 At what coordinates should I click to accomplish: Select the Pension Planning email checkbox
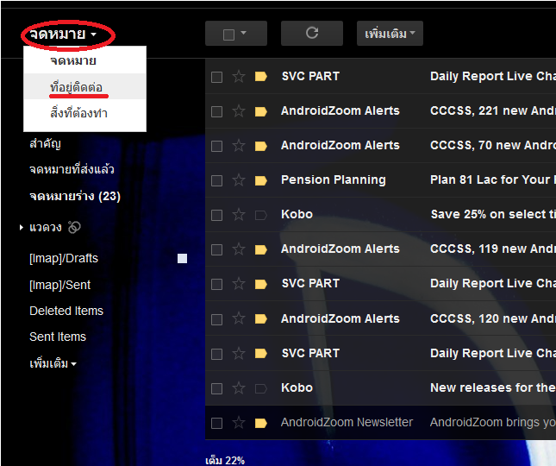216,180
